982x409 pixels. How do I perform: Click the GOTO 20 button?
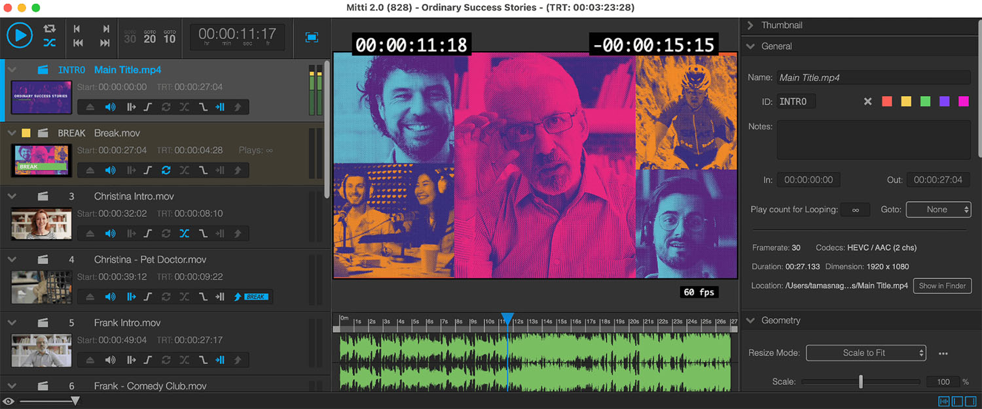pyautogui.click(x=150, y=37)
